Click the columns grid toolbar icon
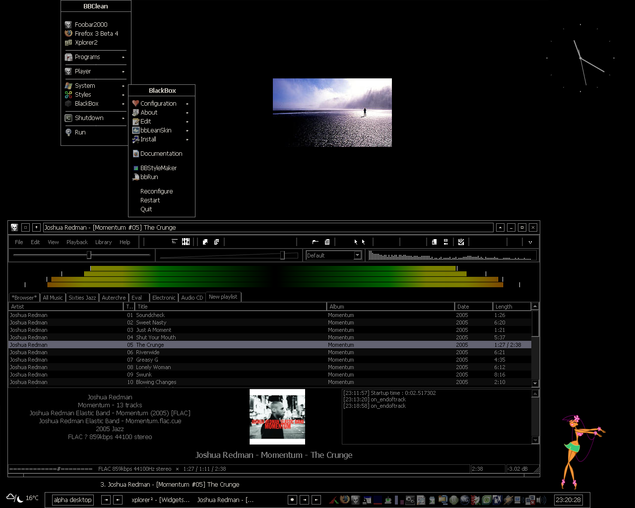635x508 pixels. click(186, 242)
